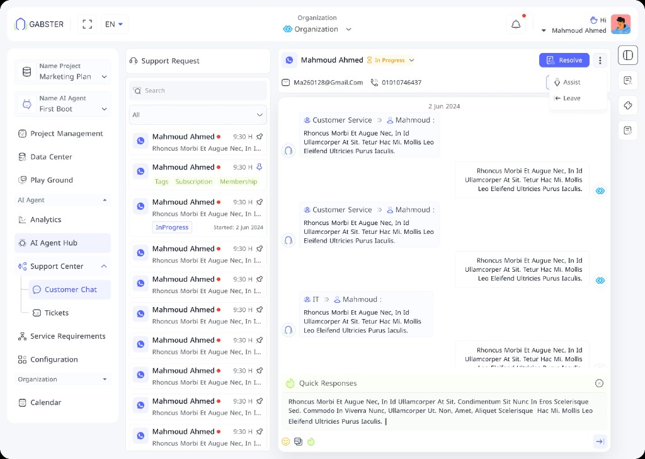This screenshot has width=645, height=459.
Task: Open the Organization selector dropdown
Action: tap(348, 29)
